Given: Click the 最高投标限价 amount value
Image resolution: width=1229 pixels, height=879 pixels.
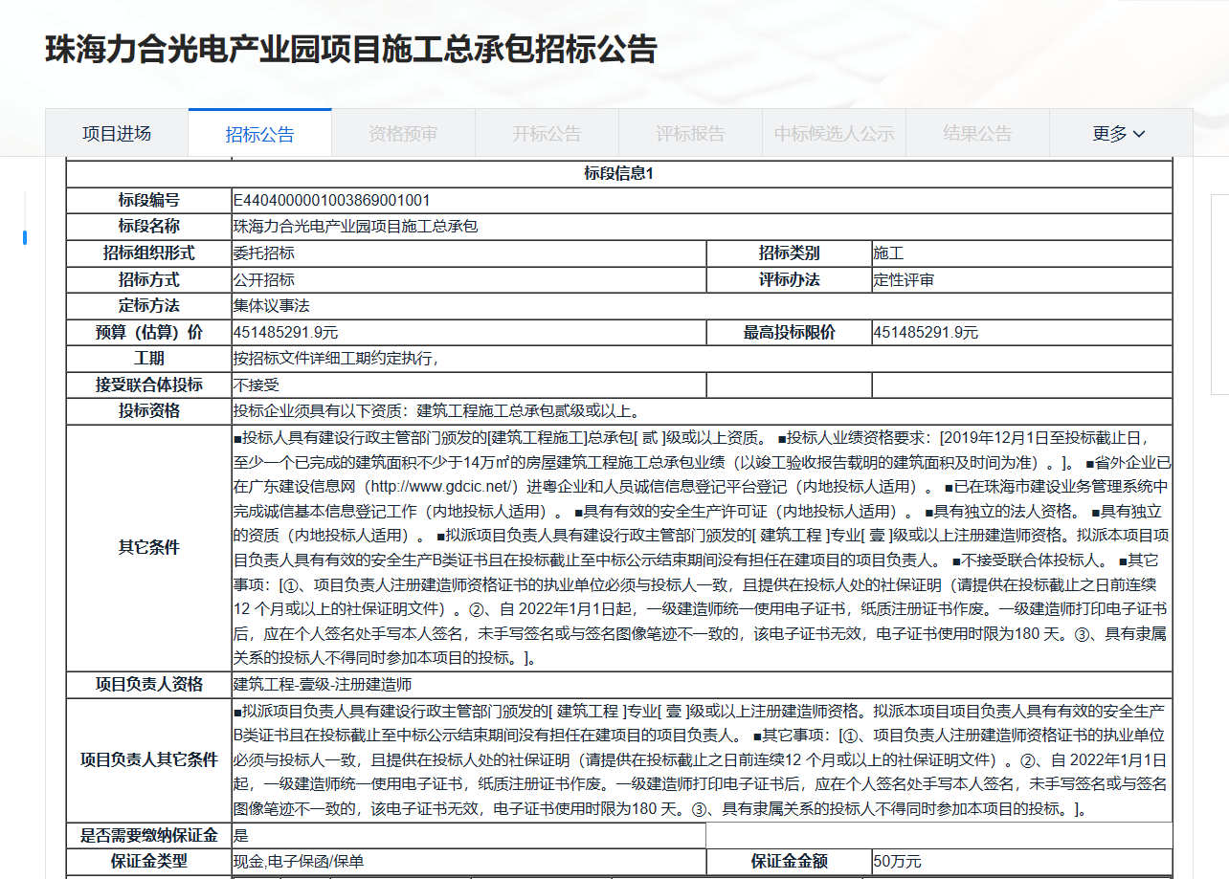Looking at the screenshot, I should point(926,333).
